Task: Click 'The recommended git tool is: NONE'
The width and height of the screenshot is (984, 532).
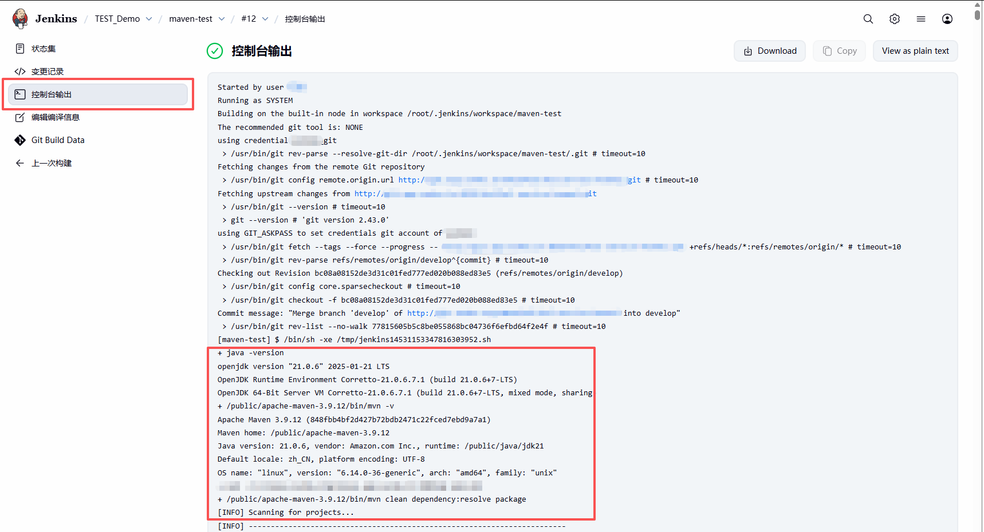Action: coord(290,128)
